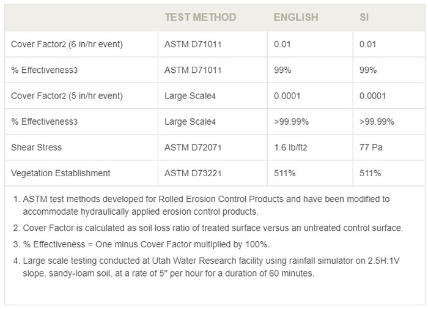Viewport: 428px width, 309px height.
Task: Click footnote 3 about % Effectiveness formula
Action: point(146,244)
